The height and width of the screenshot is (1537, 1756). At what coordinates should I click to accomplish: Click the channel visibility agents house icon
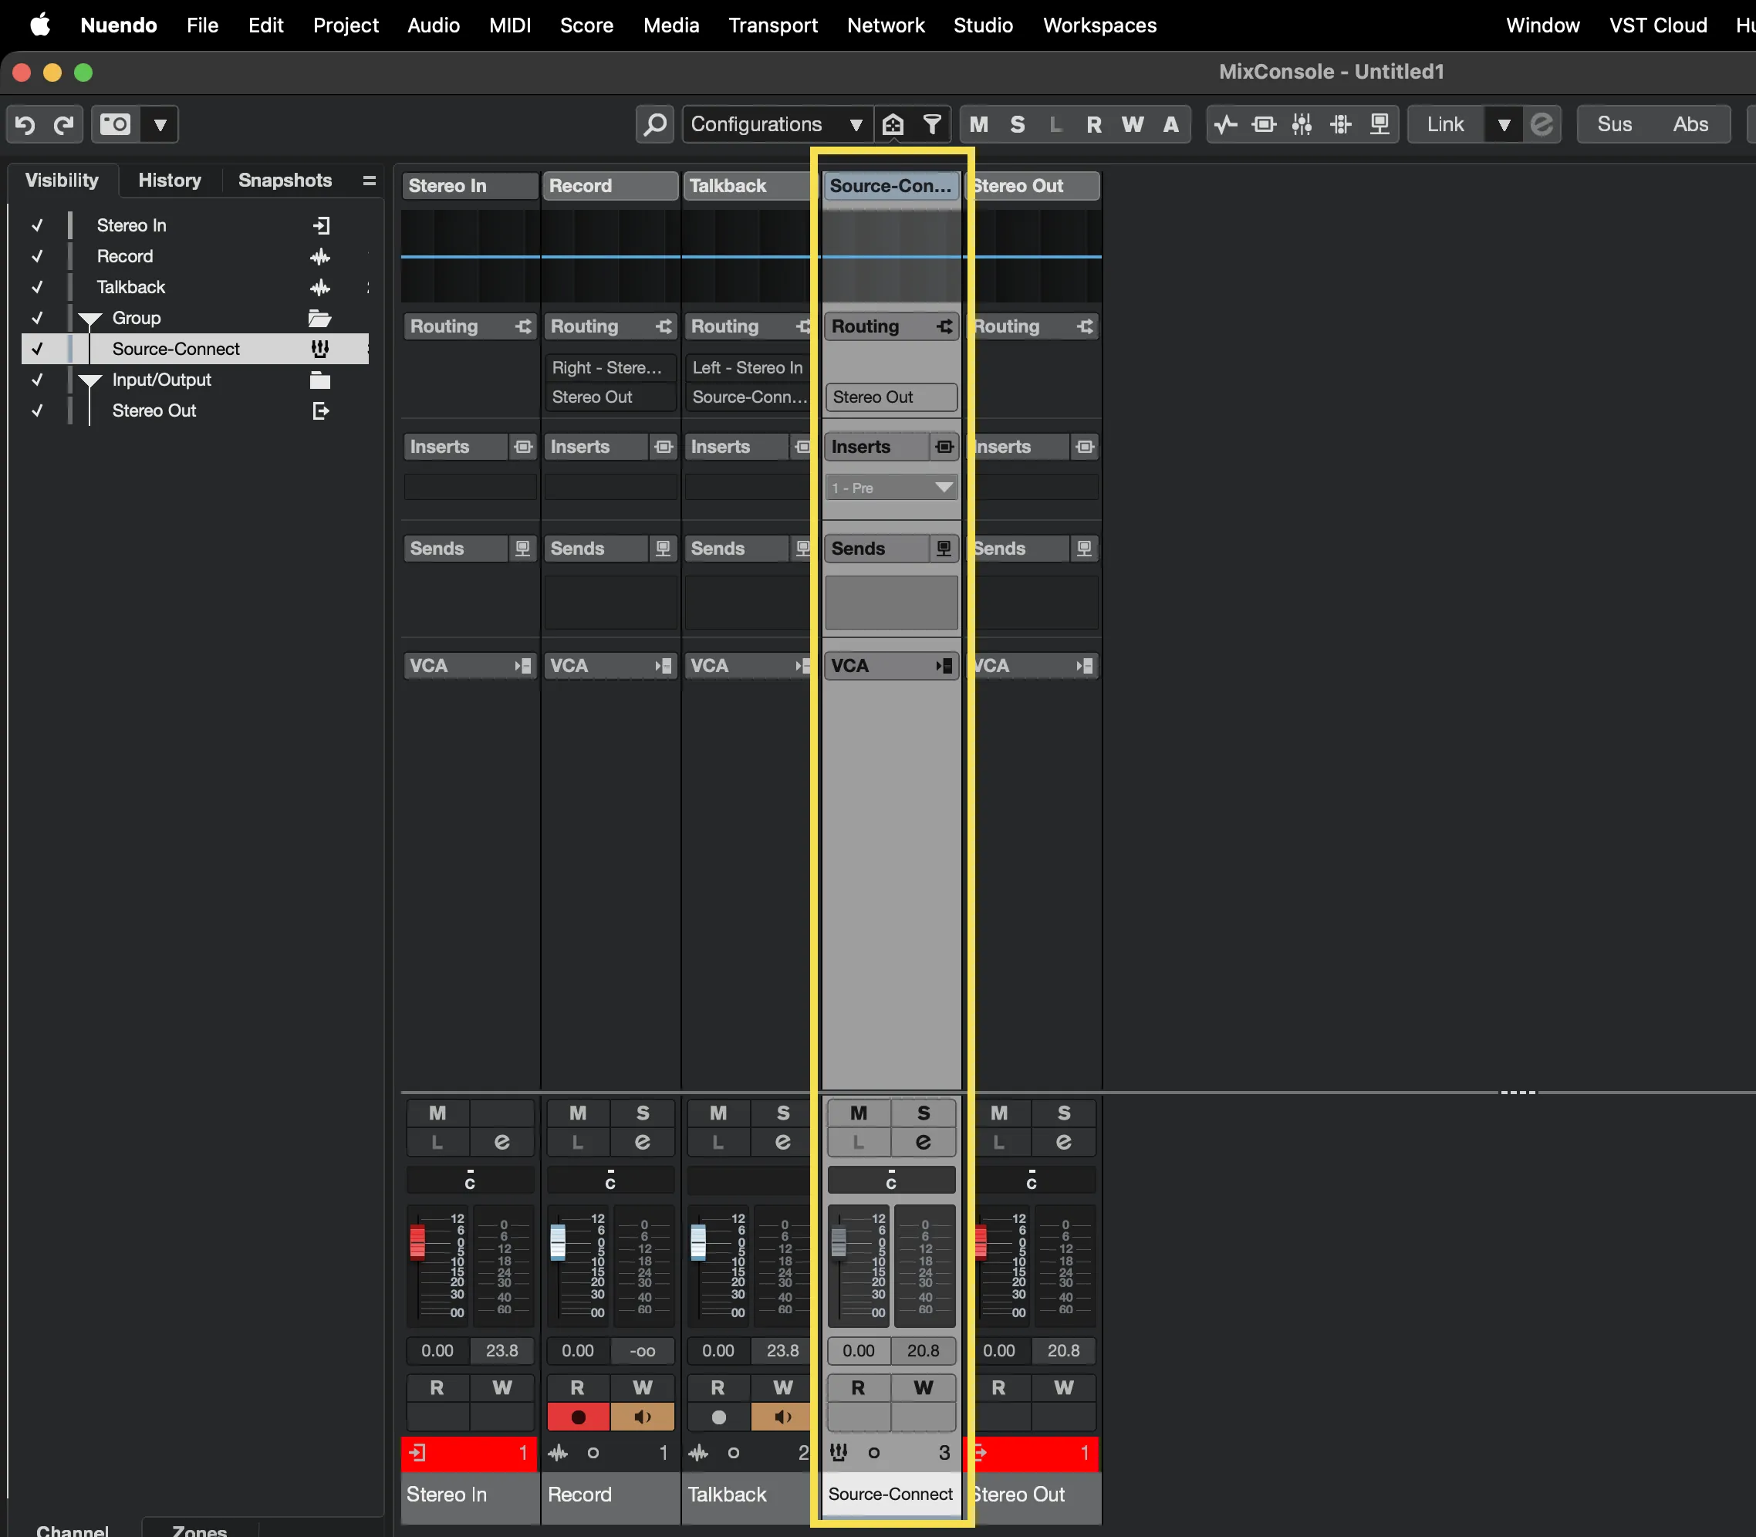click(x=893, y=125)
